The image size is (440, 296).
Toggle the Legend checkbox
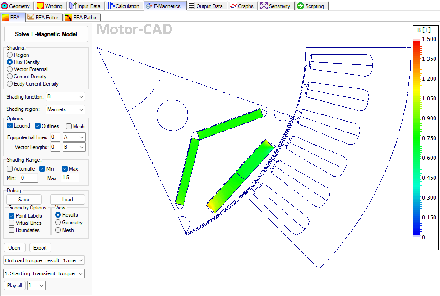pyautogui.click(x=10, y=126)
